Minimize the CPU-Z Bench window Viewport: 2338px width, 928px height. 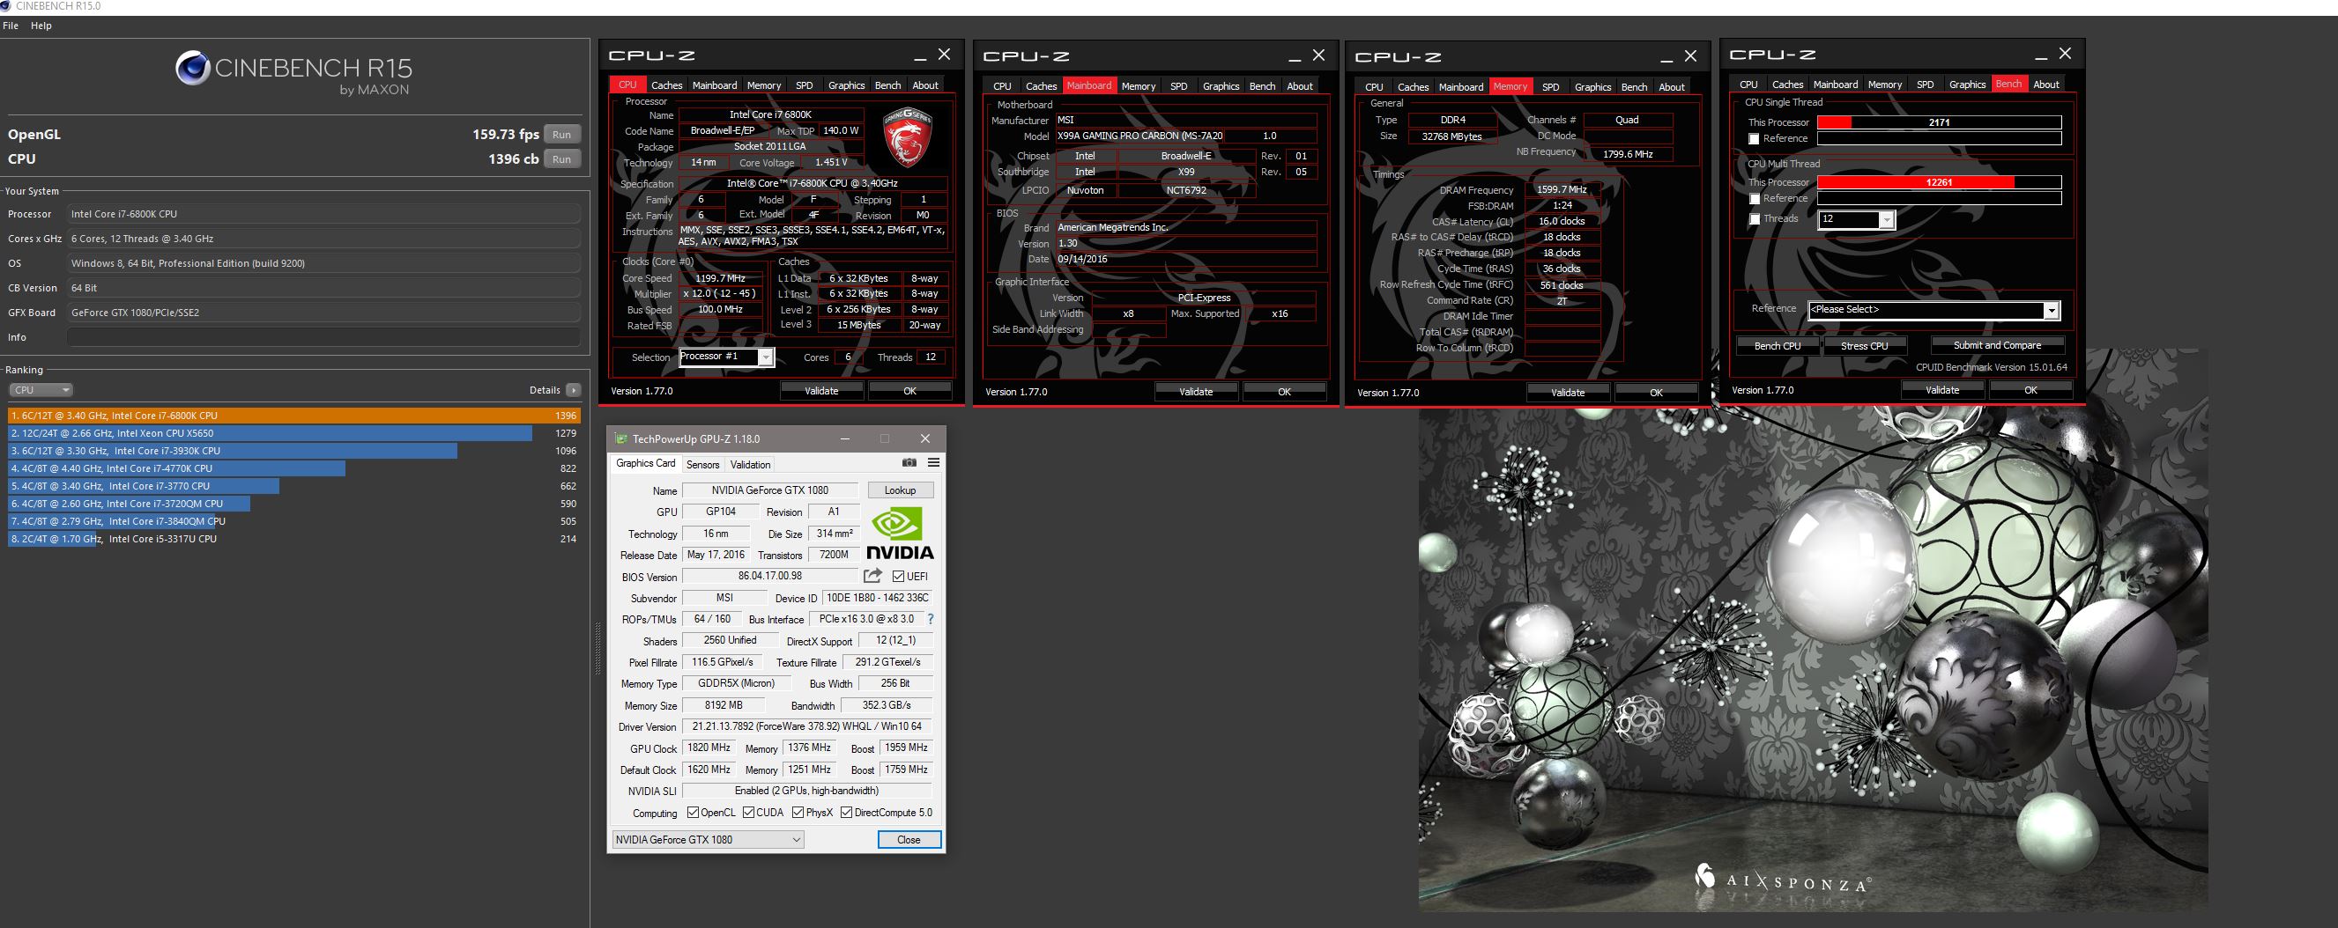click(2041, 55)
